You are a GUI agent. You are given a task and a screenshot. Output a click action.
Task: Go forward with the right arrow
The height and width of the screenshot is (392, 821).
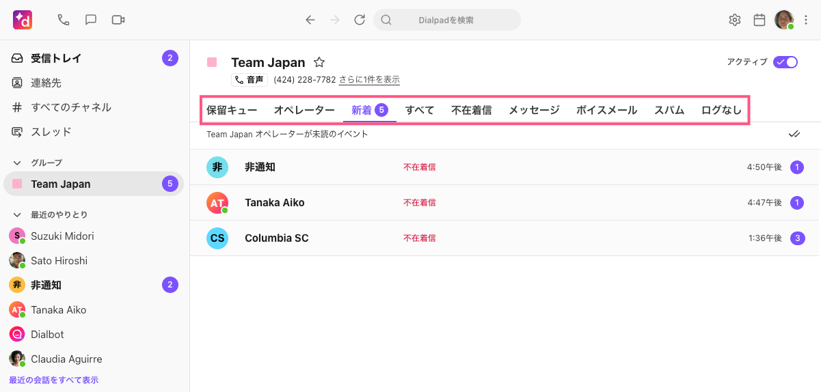pyautogui.click(x=335, y=20)
